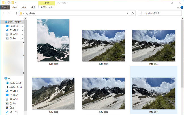Open 3D オブジェクト under PC
184x115 pixels.
pos(15,83)
